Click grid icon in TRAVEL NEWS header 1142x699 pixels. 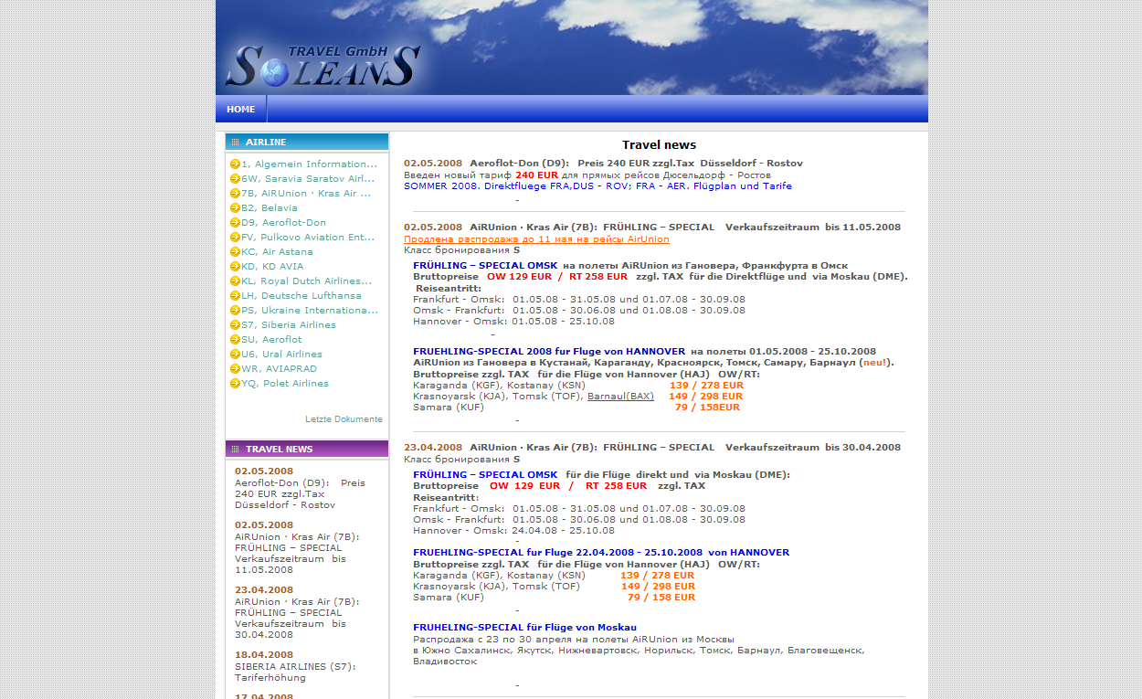click(235, 450)
